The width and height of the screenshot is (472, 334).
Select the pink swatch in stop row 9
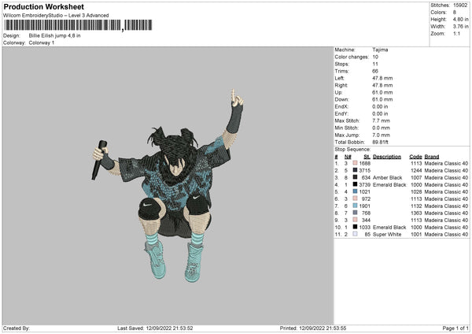[x=356, y=220]
